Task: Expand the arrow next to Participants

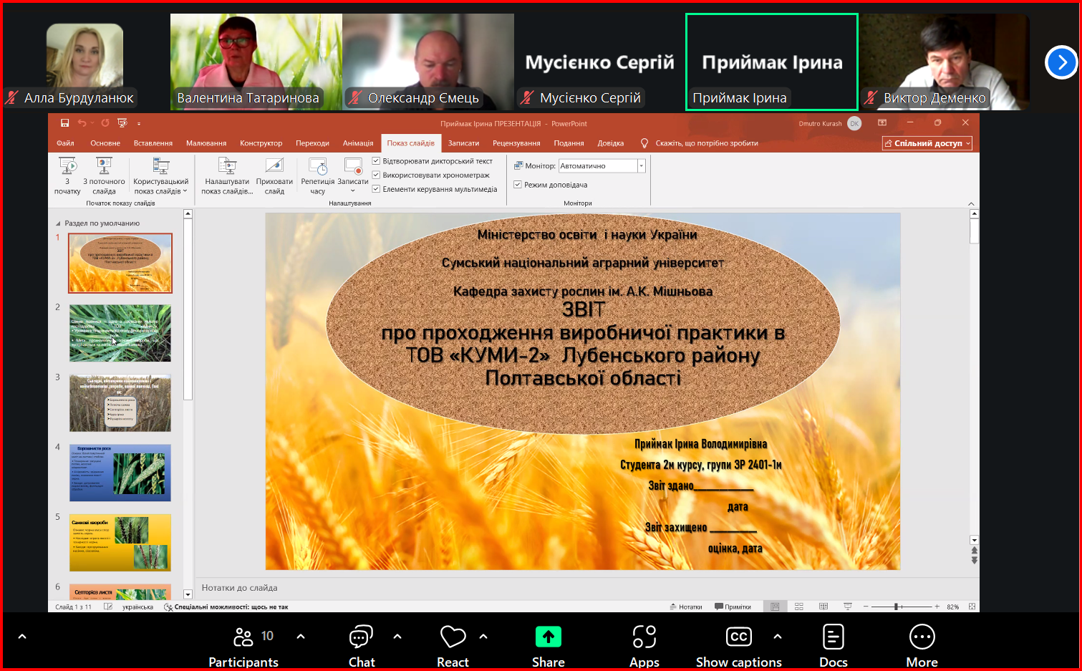Action: point(301,636)
